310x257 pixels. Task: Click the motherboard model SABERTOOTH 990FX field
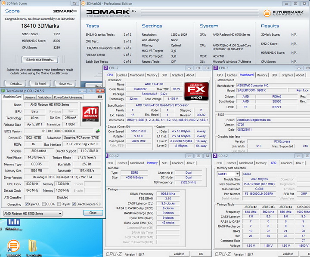pyautogui.click(x=262, y=90)
